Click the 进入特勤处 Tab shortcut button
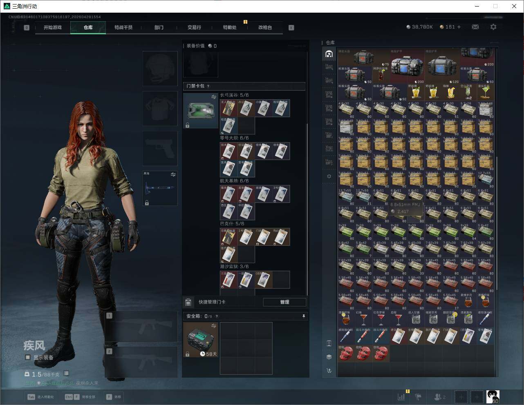 point(40,397)
